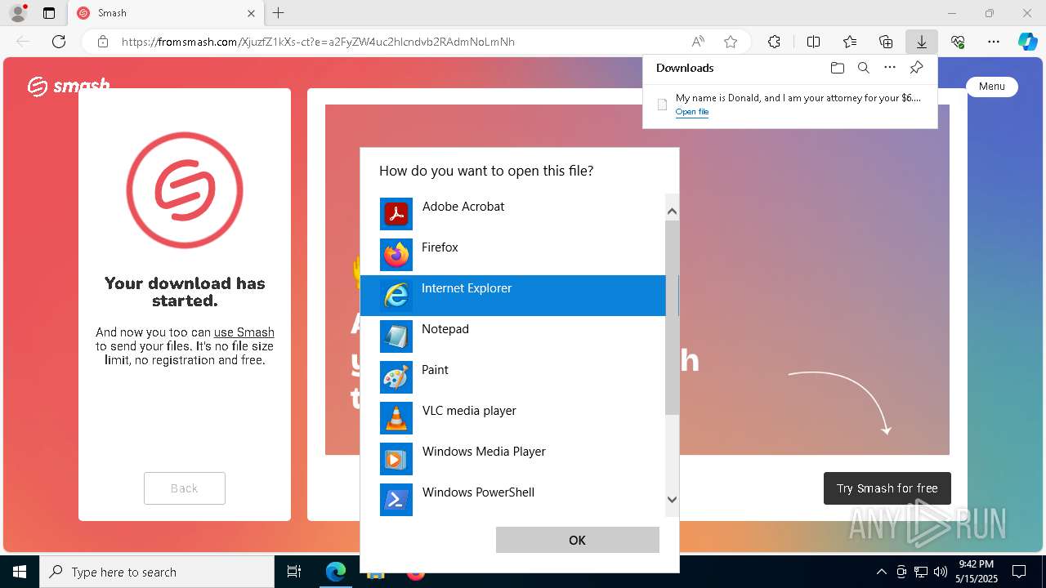Viewport: 1046px width, 588px height.
Task: Choose the Firefox icon in app list
Action: (396, 255)
